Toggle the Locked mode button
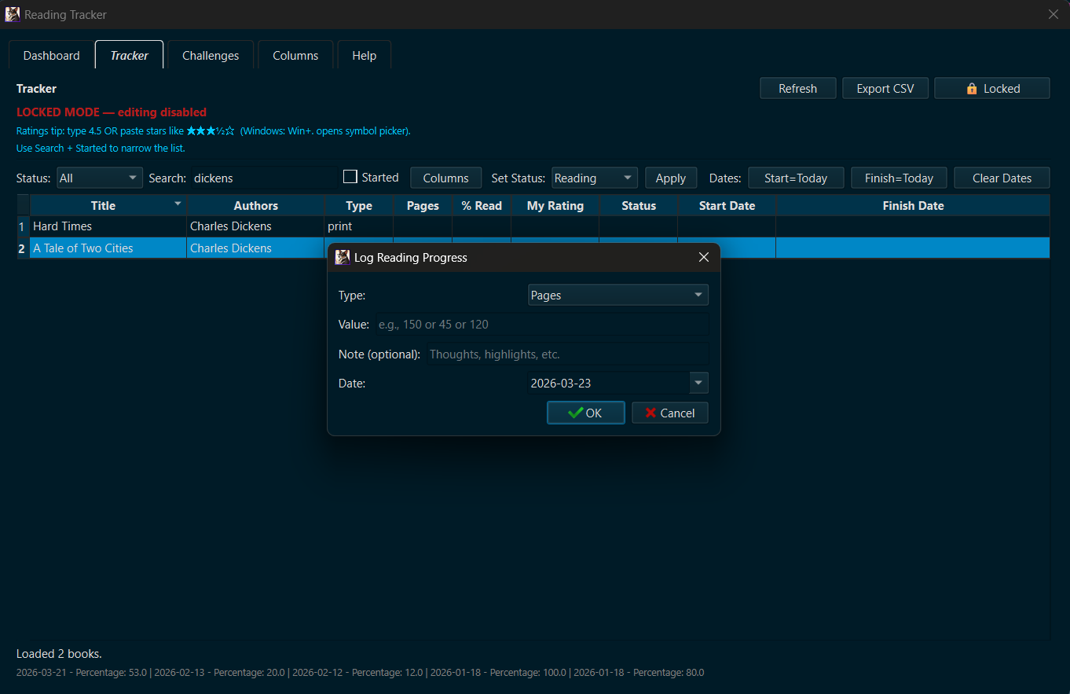The image size is (1070, 694). (x=992, y=88)
